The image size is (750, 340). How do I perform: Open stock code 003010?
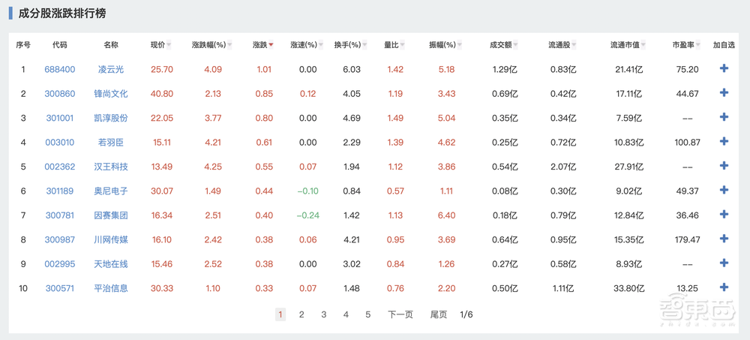pos(60,142)
